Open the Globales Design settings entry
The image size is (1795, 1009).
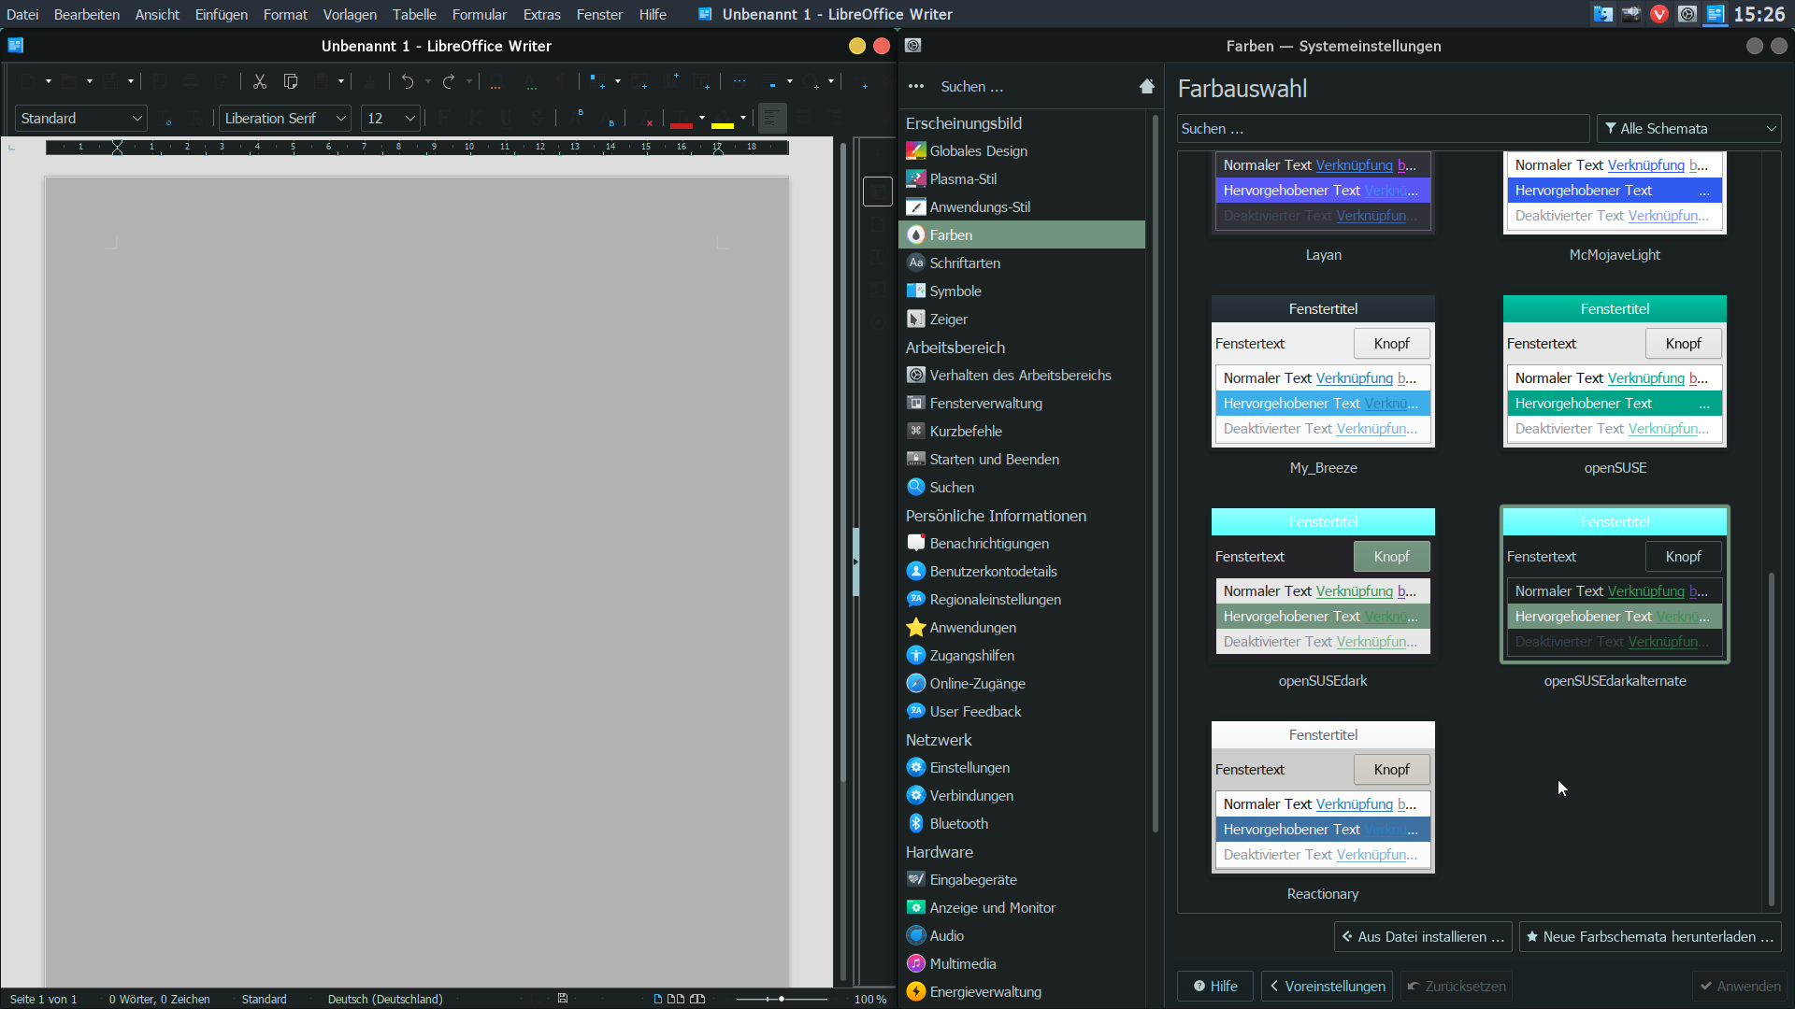[x=978, y=151]
